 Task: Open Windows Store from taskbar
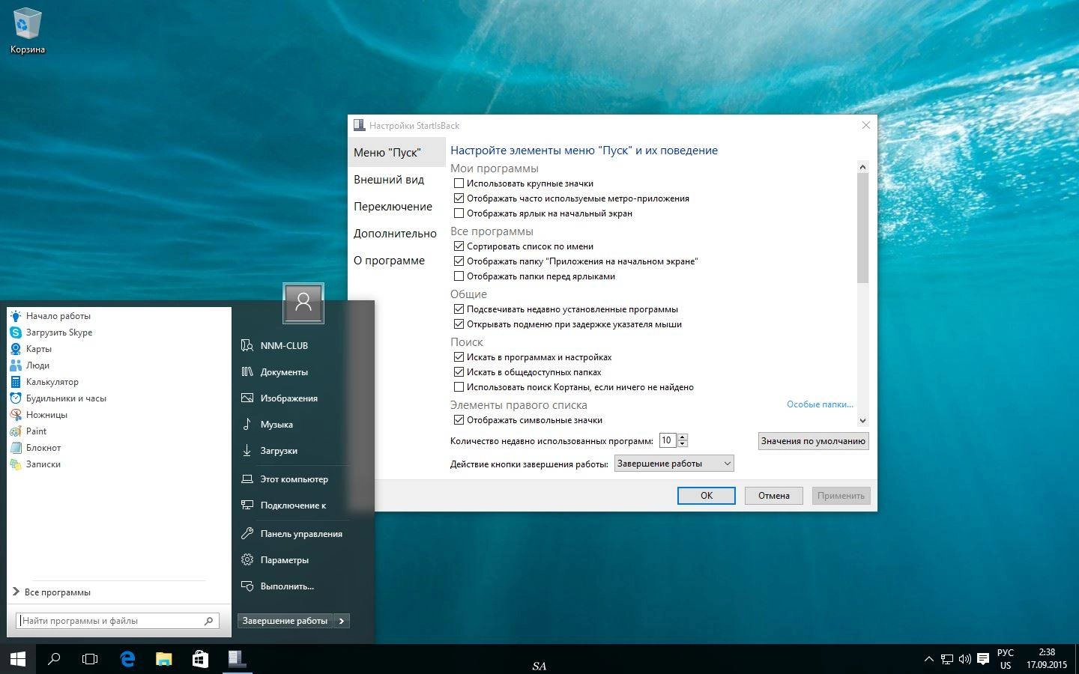(x=200, y=659)
